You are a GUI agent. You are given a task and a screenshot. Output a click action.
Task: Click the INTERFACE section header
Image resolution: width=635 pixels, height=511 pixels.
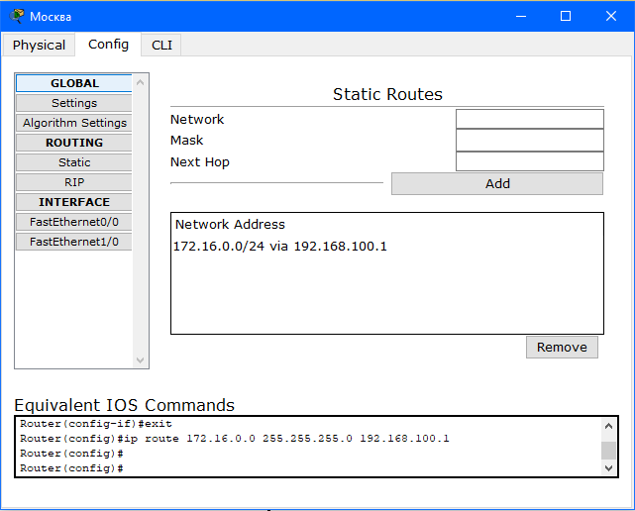[74, 202]
